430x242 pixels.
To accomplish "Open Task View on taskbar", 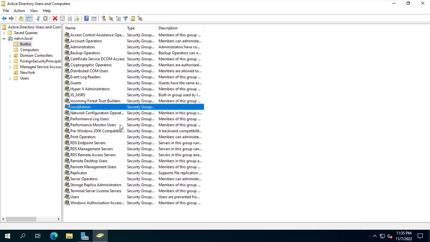I will point(38,236).
